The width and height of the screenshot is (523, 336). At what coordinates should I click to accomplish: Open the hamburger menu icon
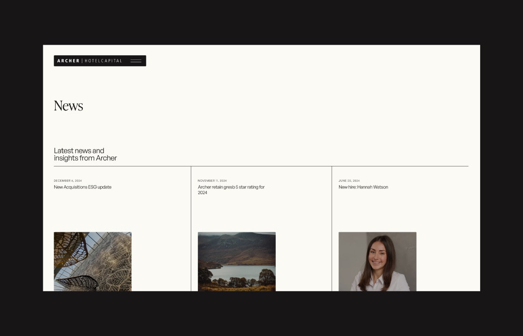[x=136, y=61]
